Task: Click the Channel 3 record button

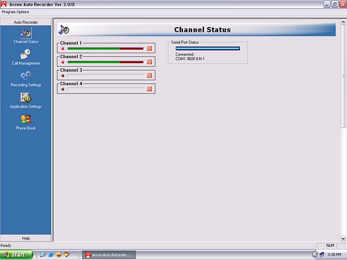Action: (x=150, y=75)
